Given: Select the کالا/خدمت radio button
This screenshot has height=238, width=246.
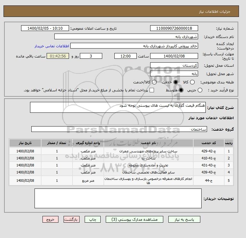Looking at the screenshot, I should click(154, 82).
